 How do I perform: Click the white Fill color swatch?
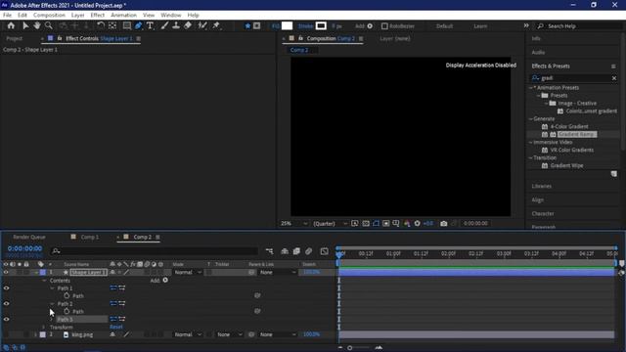coord(287,26)
